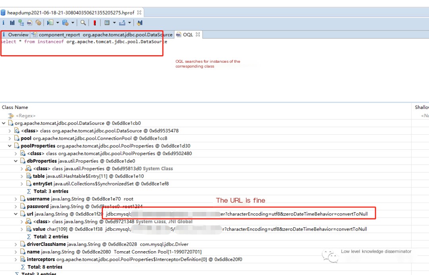Switch to the component_report DataSource tab
429x275 pixels.
[x=102, y=35]
